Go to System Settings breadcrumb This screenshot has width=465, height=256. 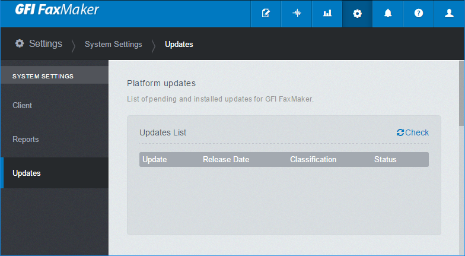[x=113, y=44]
